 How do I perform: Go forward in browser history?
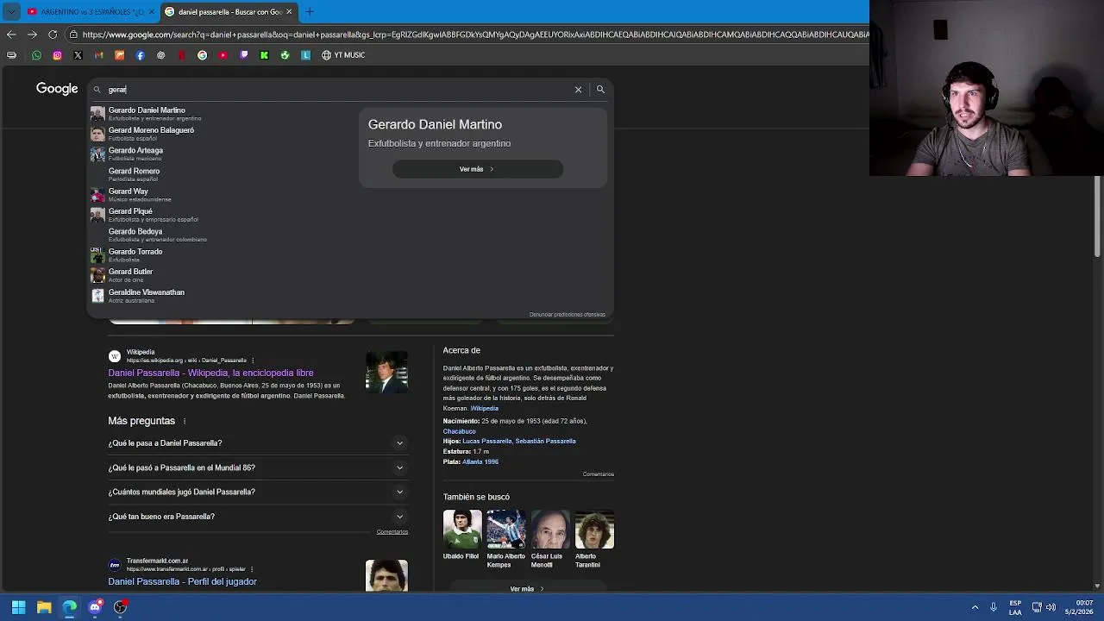pos(32,34)
